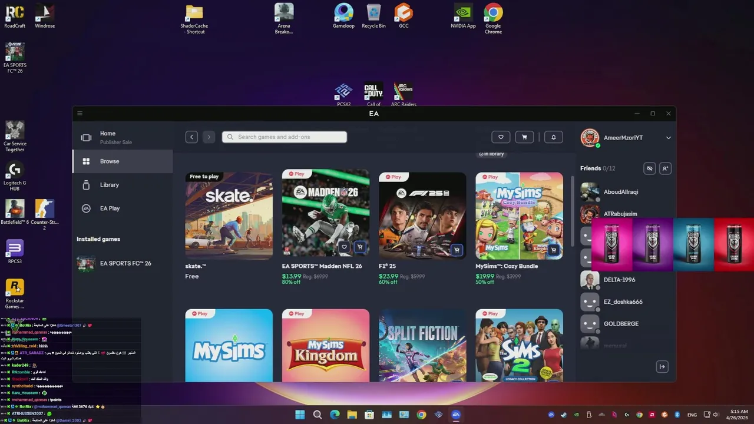Click the skate. title text
This screenshot has width=754, height=424.
tap(196, 266)
